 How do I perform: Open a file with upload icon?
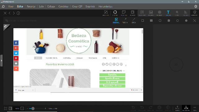pyautogui.click(x=177, y=108)
